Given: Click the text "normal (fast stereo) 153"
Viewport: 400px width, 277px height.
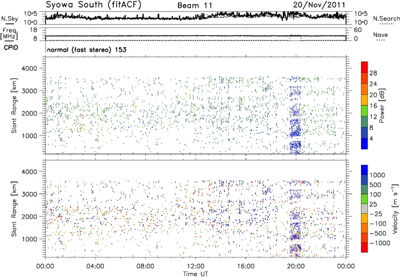Looking at the screenshot, I should (86, 49).
